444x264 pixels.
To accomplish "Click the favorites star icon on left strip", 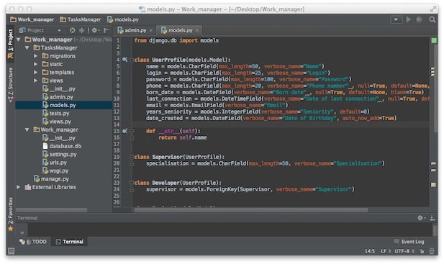I will (11, 229).
